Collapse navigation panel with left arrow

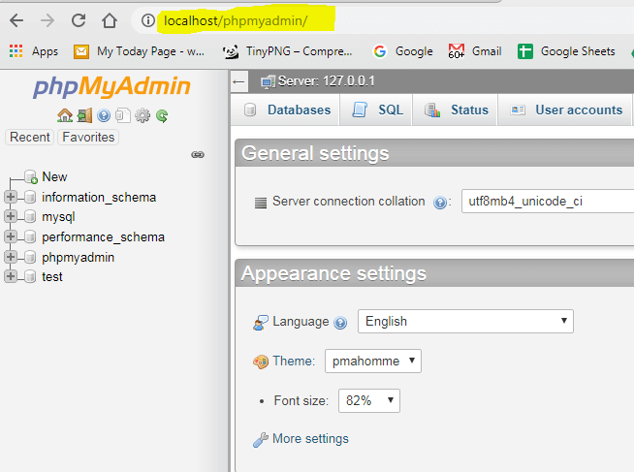[239, 82]
